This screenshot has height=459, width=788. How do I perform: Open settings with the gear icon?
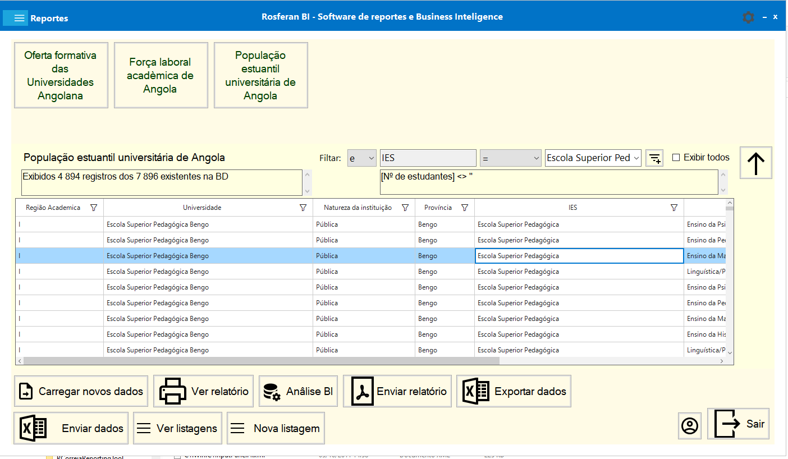pyautogui.click(x=748, y=17)
